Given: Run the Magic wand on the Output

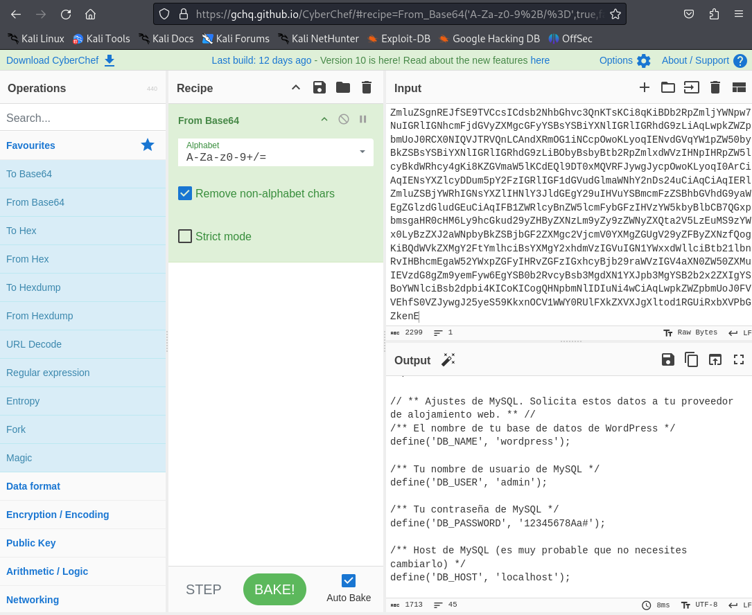Looking at the screenshot, I should click(448, 359).
